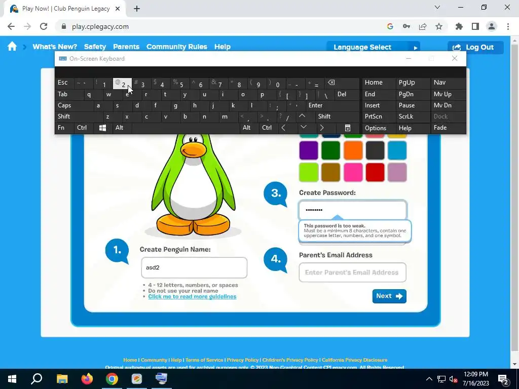Open Chrome profile avatar icon
Image resolution: width=519 pixels, height=389 pixels.
(x=492, y=26)
